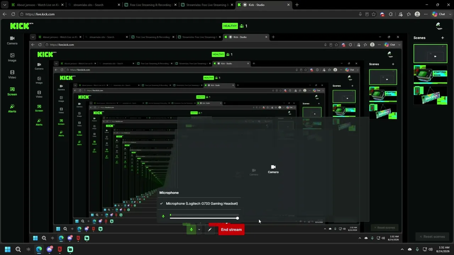Image resolution: width=454 pixels, height=255 pixels.
Task: Click the viewer count icon beside HEALTHY
Action: pyautogui.click(x=242, y=26)
